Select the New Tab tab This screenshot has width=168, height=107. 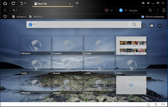pyautogui.click(x=52, y=4)
